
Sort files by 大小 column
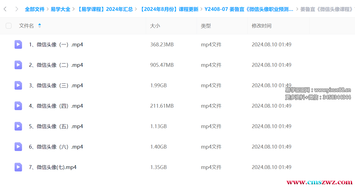point(155,26)
